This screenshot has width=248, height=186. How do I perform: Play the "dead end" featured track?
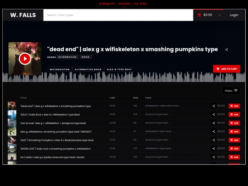[x=25, y=59]
